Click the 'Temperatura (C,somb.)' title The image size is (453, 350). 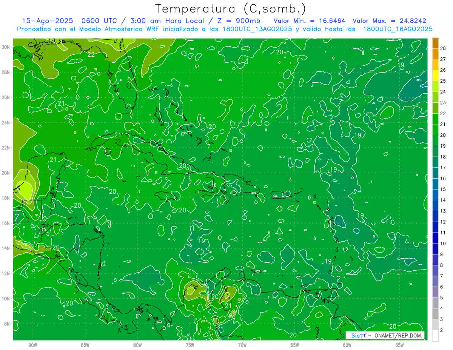pyautogui.click(x=231, y=9)
